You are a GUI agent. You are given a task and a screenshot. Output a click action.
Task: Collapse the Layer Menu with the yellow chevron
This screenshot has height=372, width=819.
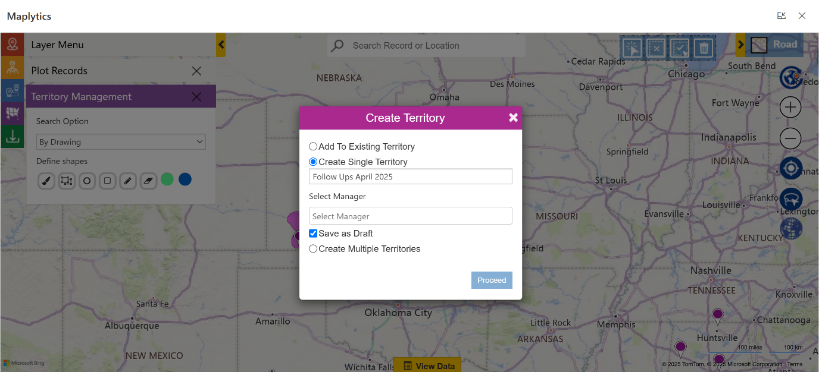221,45
